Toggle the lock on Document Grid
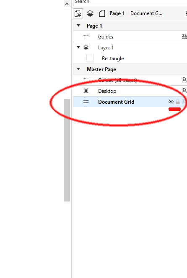This screenshot has width=187, height=278. click(x=178, y=102)
